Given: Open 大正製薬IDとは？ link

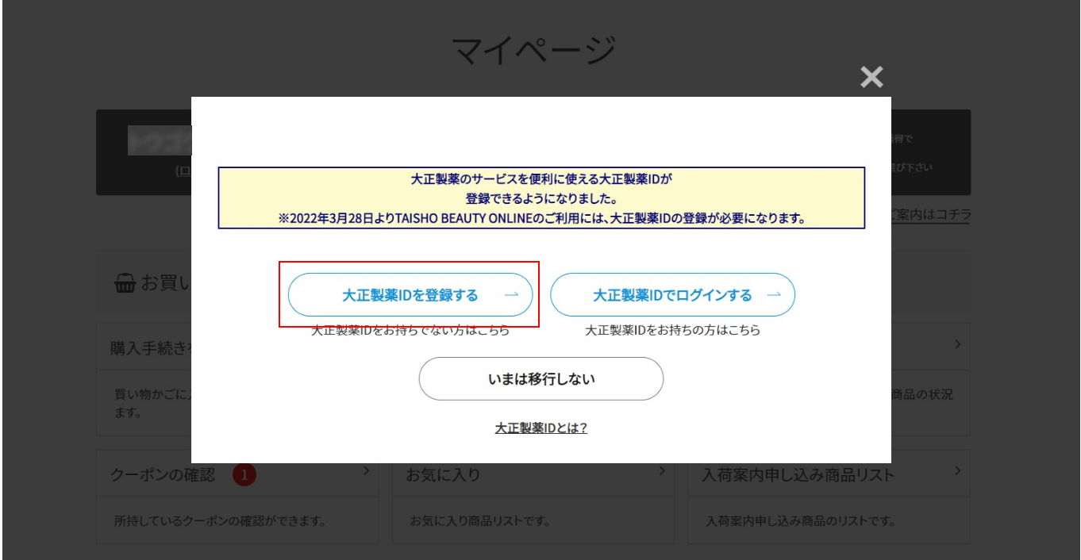Looking at the screenshot, I should pyautogui.click(x=541, y=428).
